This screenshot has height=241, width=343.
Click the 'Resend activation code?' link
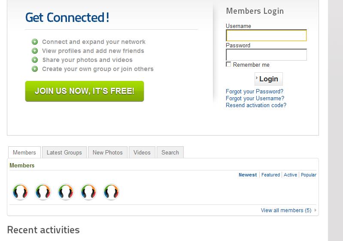pos(256,105)
